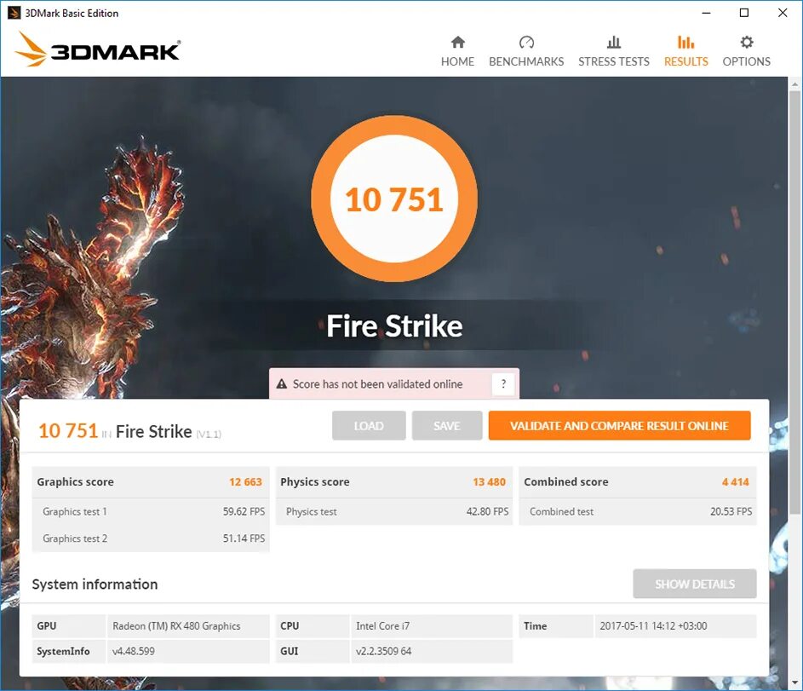
Task: Validate and compare result online
Action: pyautogui.click(x=619, y=426)
